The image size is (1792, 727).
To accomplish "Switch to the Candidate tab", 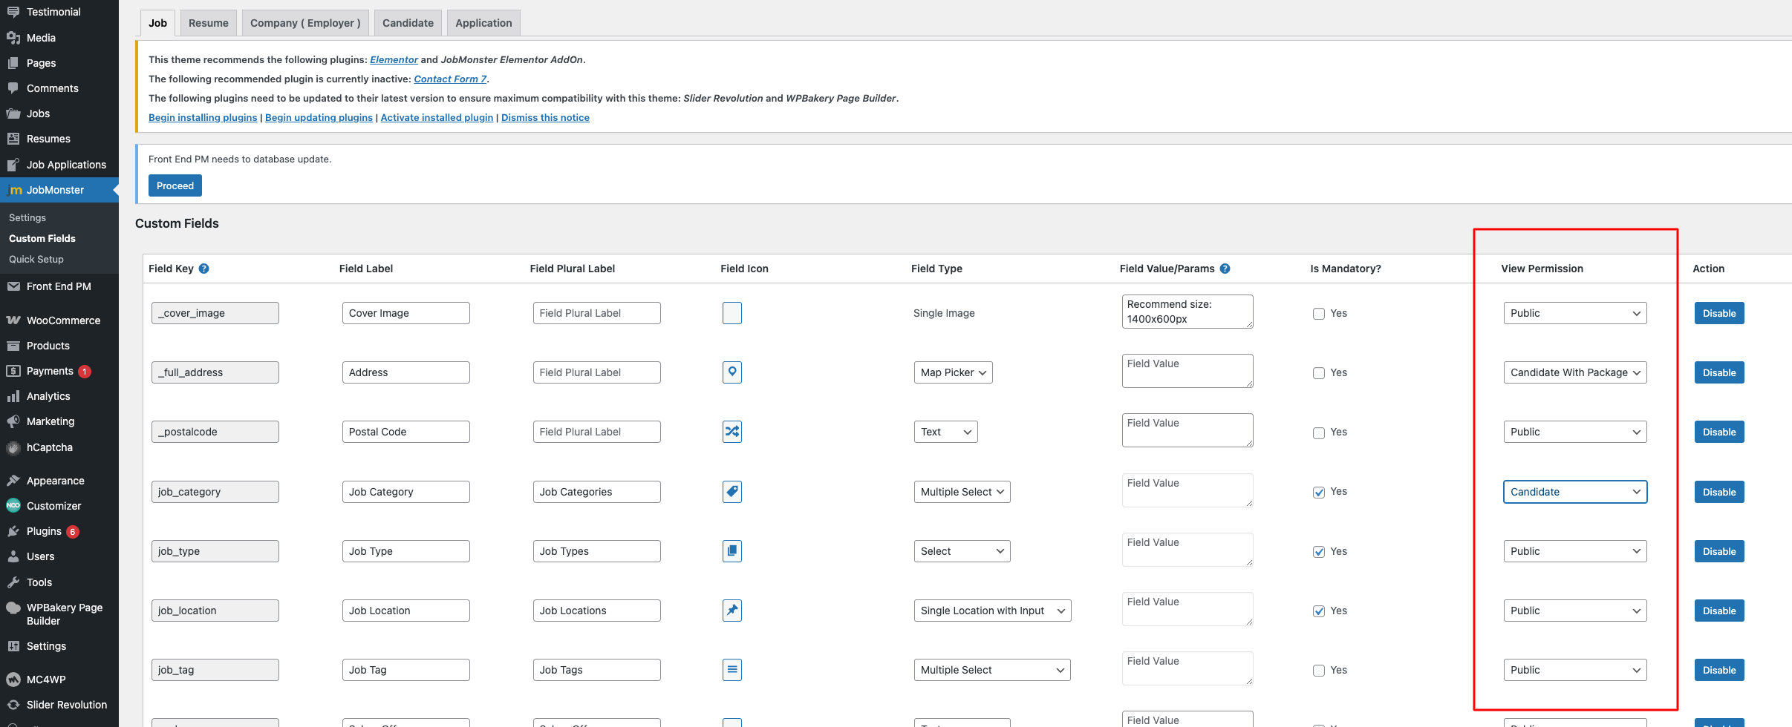I will point(408,23).
